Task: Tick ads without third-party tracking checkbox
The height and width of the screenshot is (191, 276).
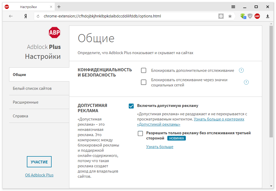Action: tap(140, 133)
